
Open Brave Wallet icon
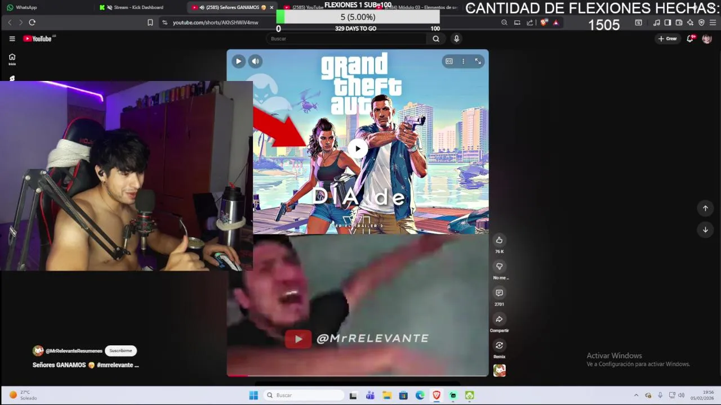[679, 22]
